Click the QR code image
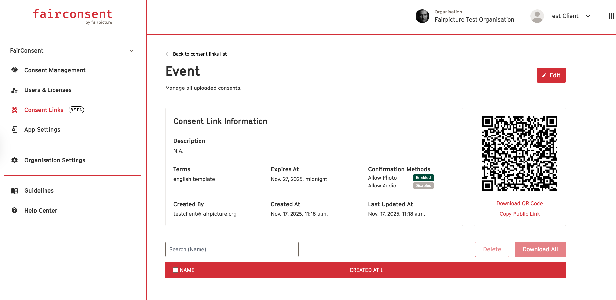 coord(520,154)
